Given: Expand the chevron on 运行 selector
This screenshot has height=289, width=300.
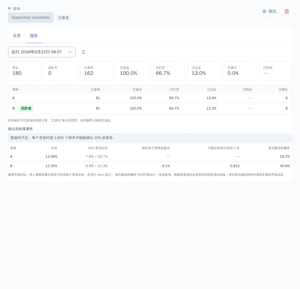Looking at the screenshot, I should point(70,52).
